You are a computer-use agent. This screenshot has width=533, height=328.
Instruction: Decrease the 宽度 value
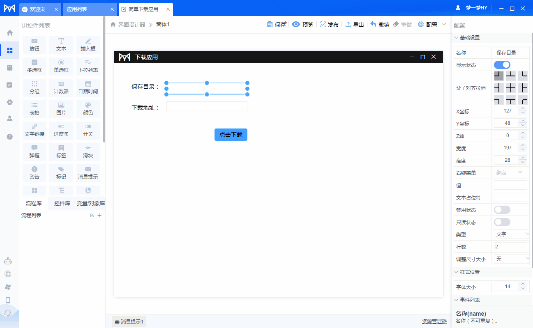[x=523, y=150]
